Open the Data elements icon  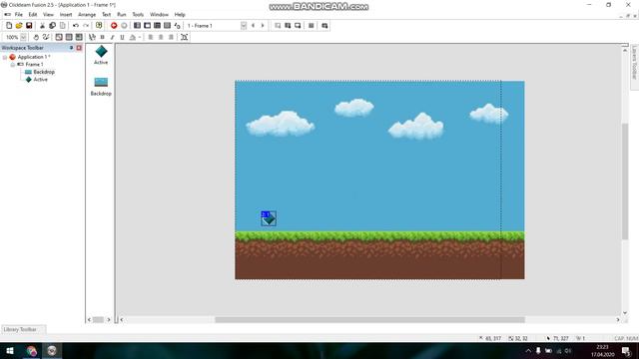point(178,25)
